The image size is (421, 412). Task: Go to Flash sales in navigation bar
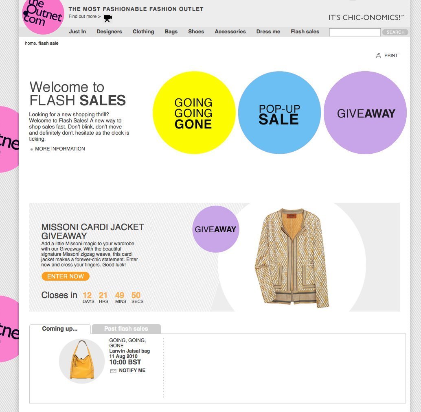(305, 32)
